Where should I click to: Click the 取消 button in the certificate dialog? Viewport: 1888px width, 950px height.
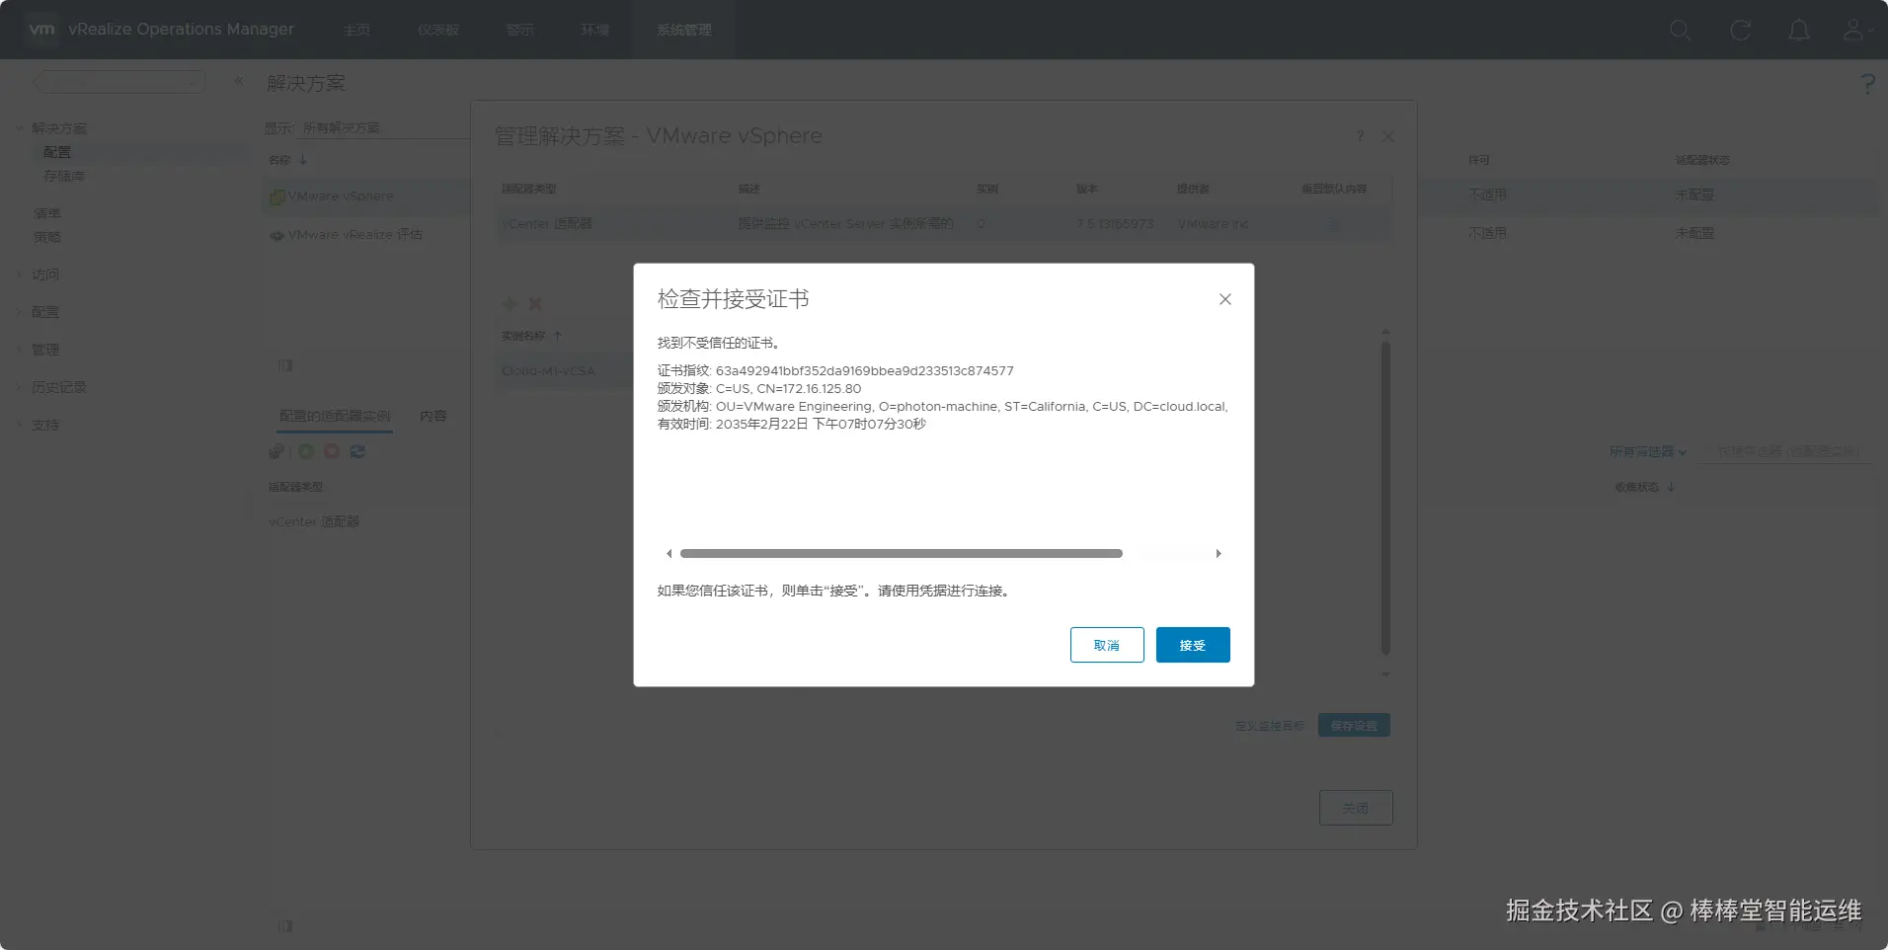click(1107, 645)
